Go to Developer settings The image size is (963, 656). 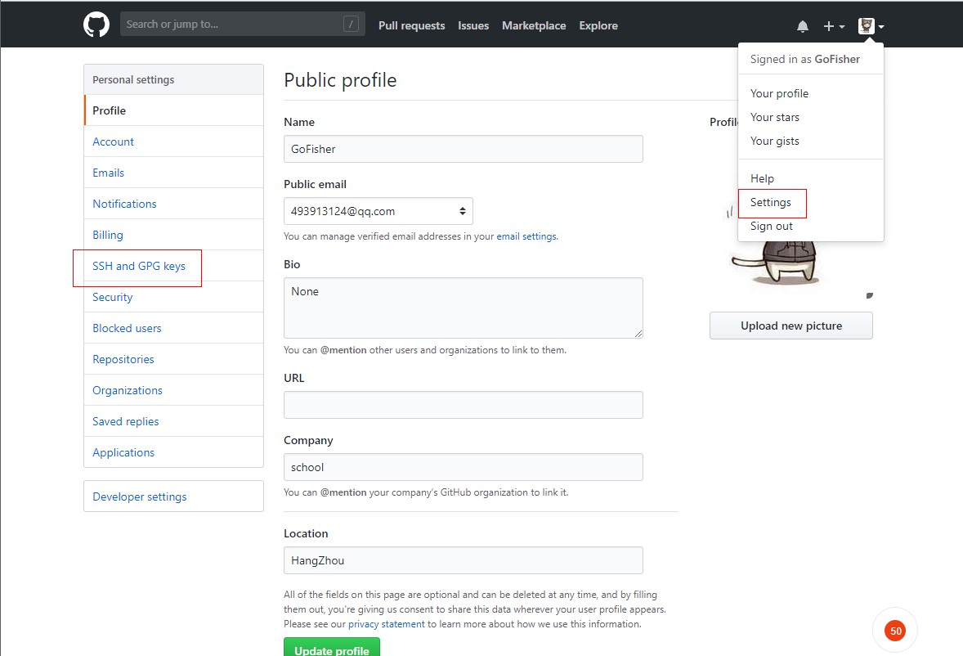pos(140,496)
